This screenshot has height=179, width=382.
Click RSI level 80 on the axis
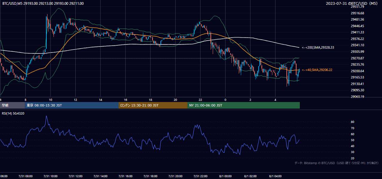pos(352,122)
